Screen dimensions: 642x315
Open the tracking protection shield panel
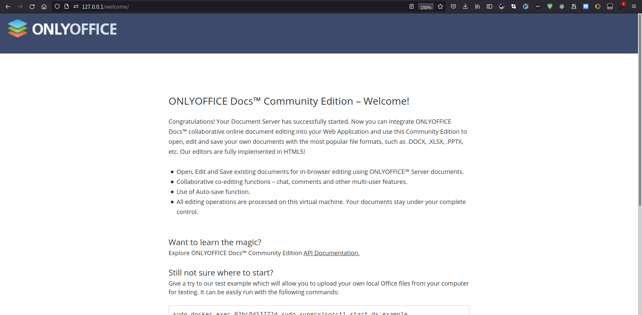coord(57,7)
